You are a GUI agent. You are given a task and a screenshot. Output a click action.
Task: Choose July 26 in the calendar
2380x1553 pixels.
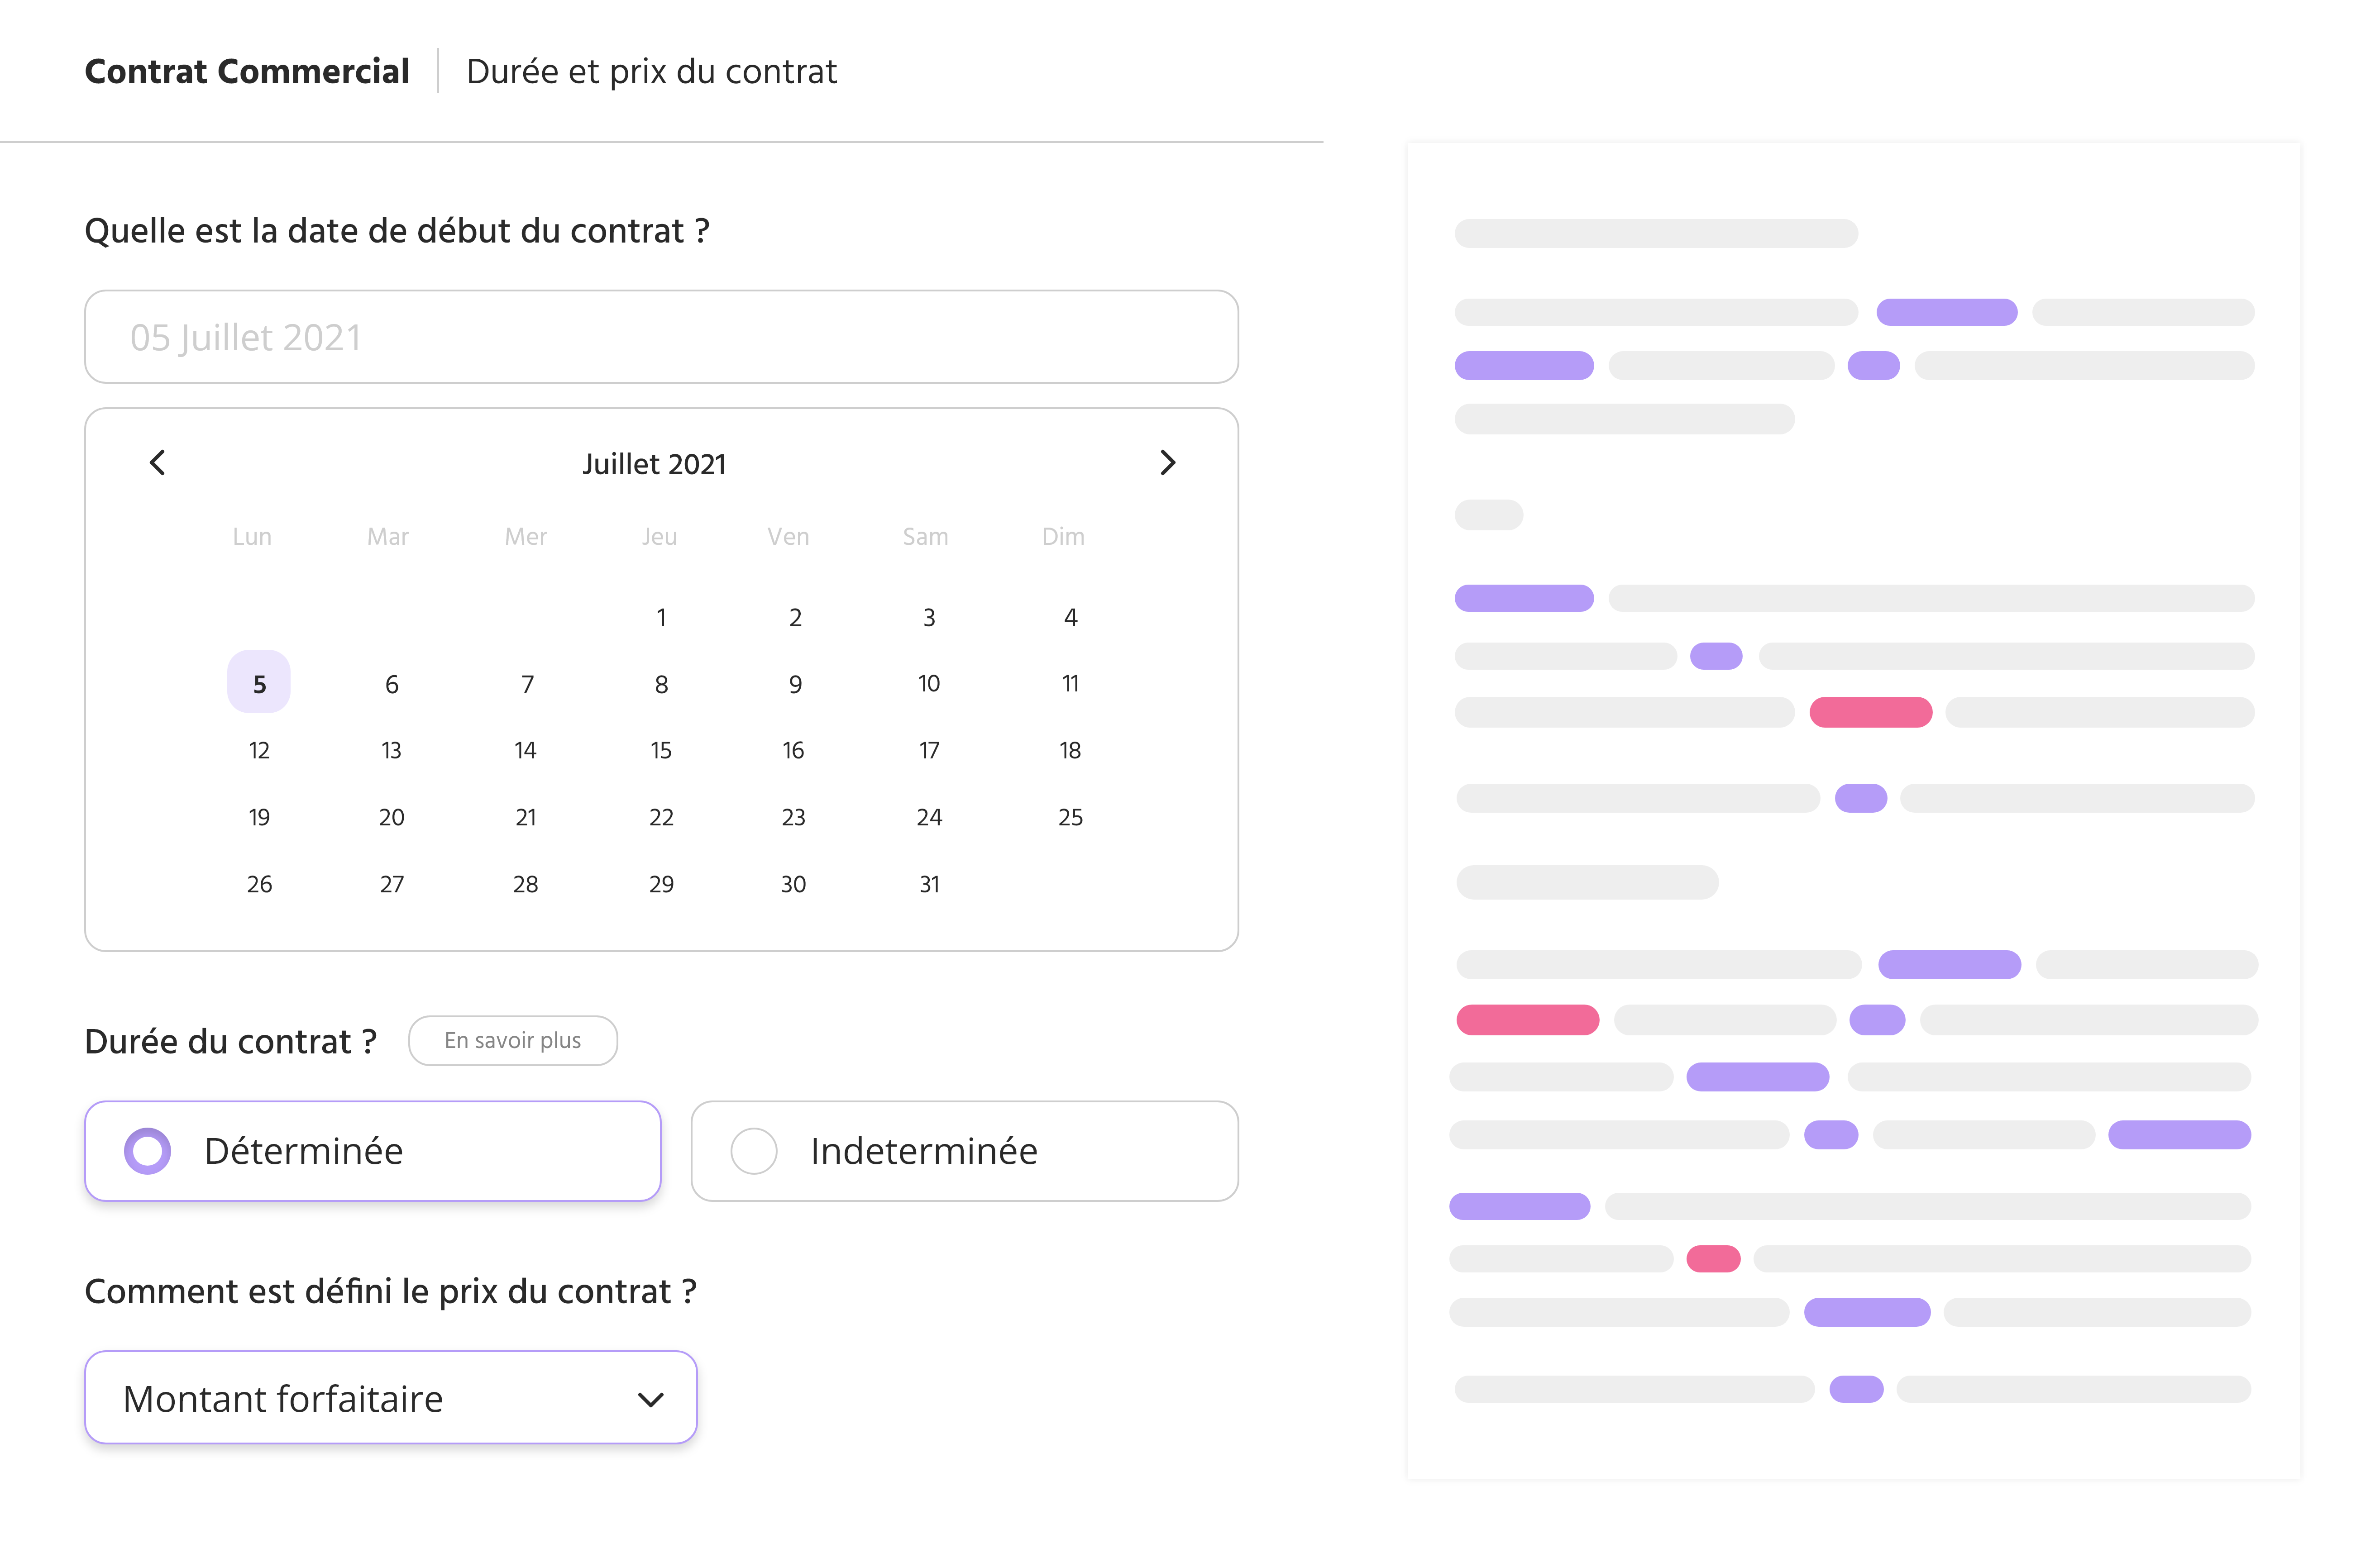259,884
